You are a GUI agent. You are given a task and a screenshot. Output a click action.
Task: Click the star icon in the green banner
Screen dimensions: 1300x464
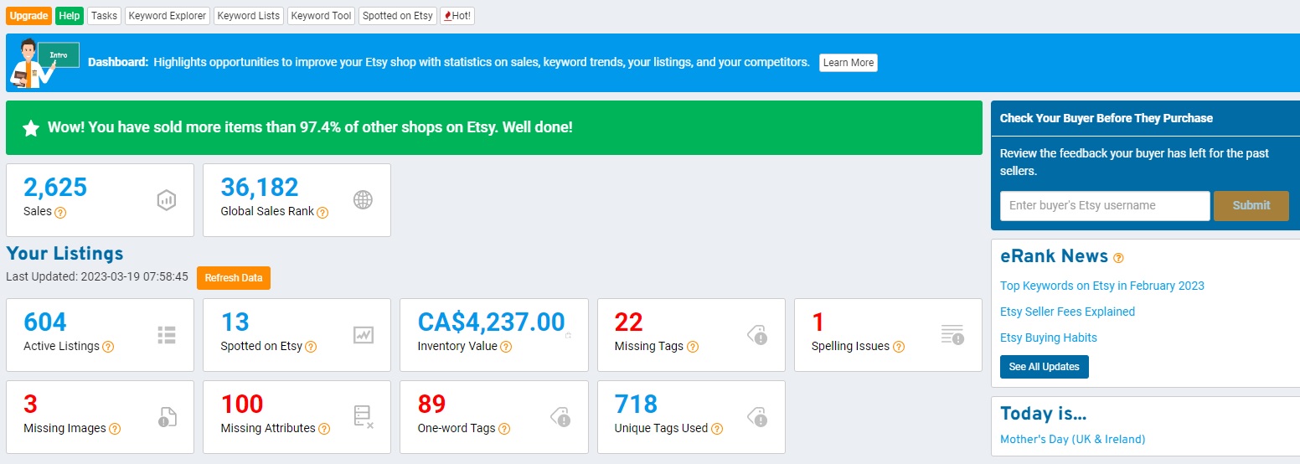(x=31, y=128)
